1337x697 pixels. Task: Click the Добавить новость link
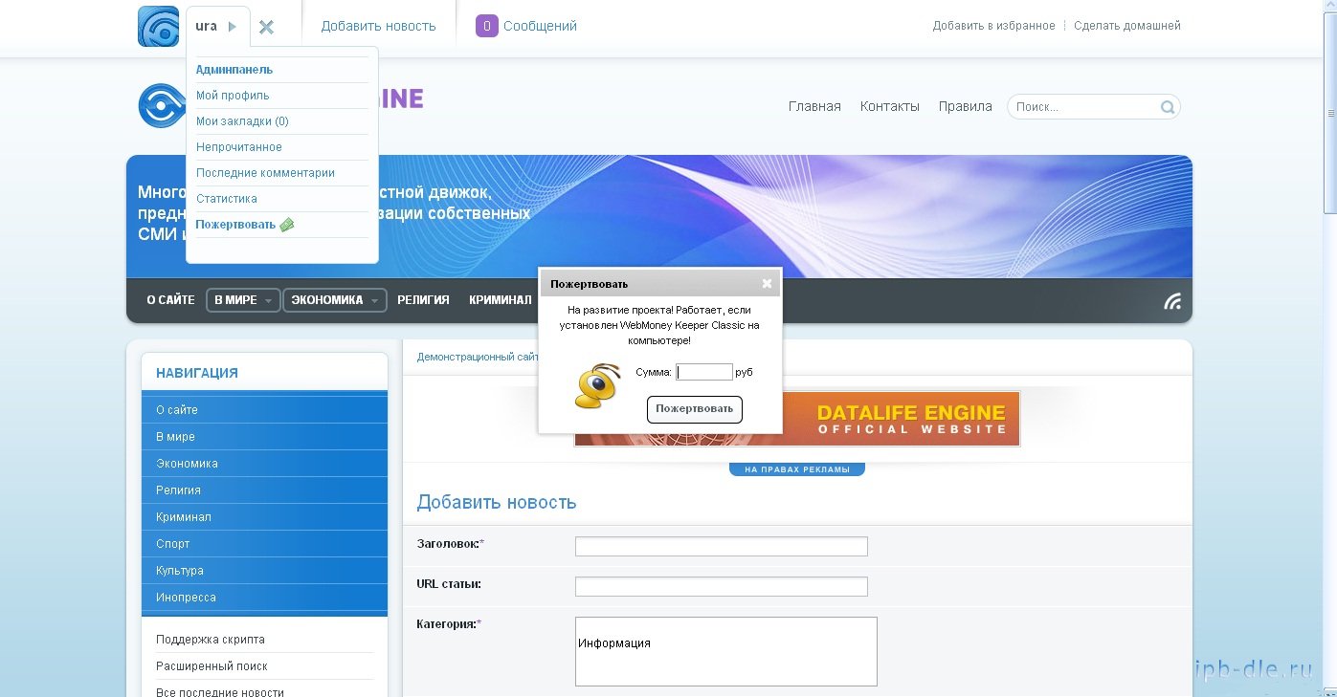[x=378, y=27]
